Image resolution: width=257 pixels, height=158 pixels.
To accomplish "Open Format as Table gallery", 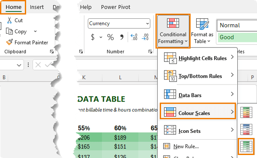I will (202, 31).
